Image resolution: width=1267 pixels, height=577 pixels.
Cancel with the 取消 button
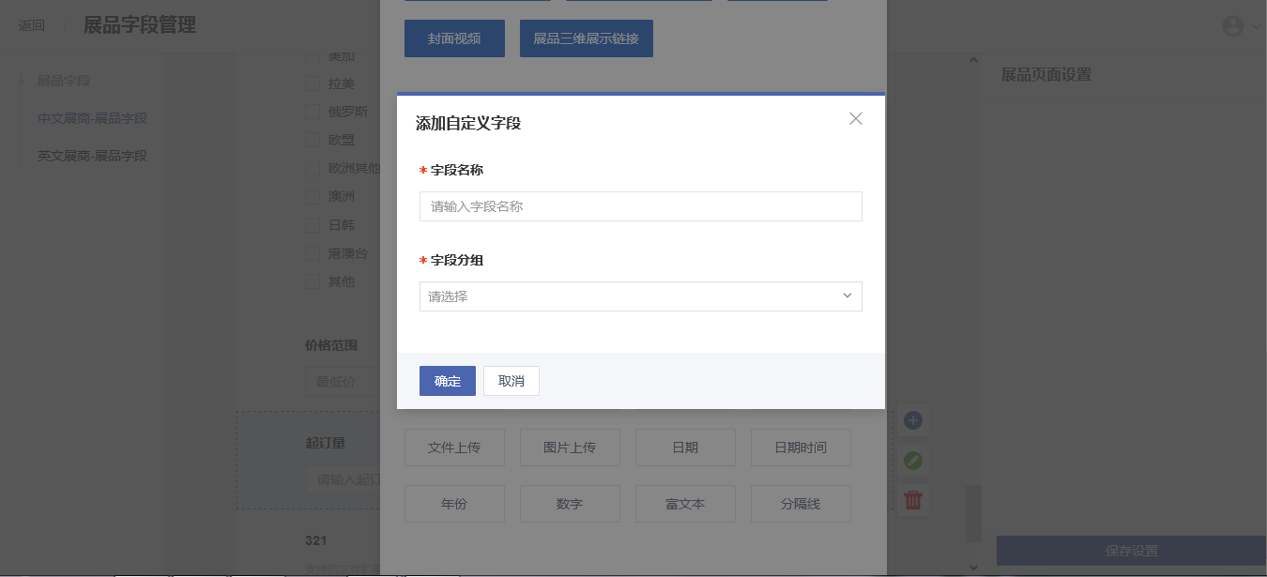[511, 381]
